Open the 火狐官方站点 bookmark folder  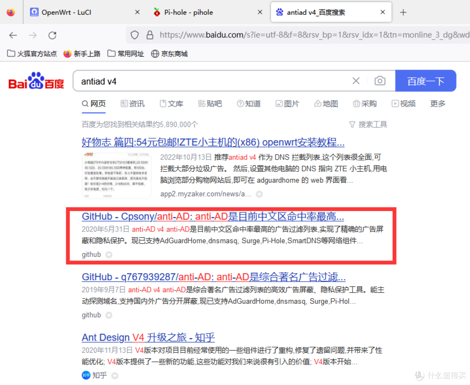(x=32, y=54)
